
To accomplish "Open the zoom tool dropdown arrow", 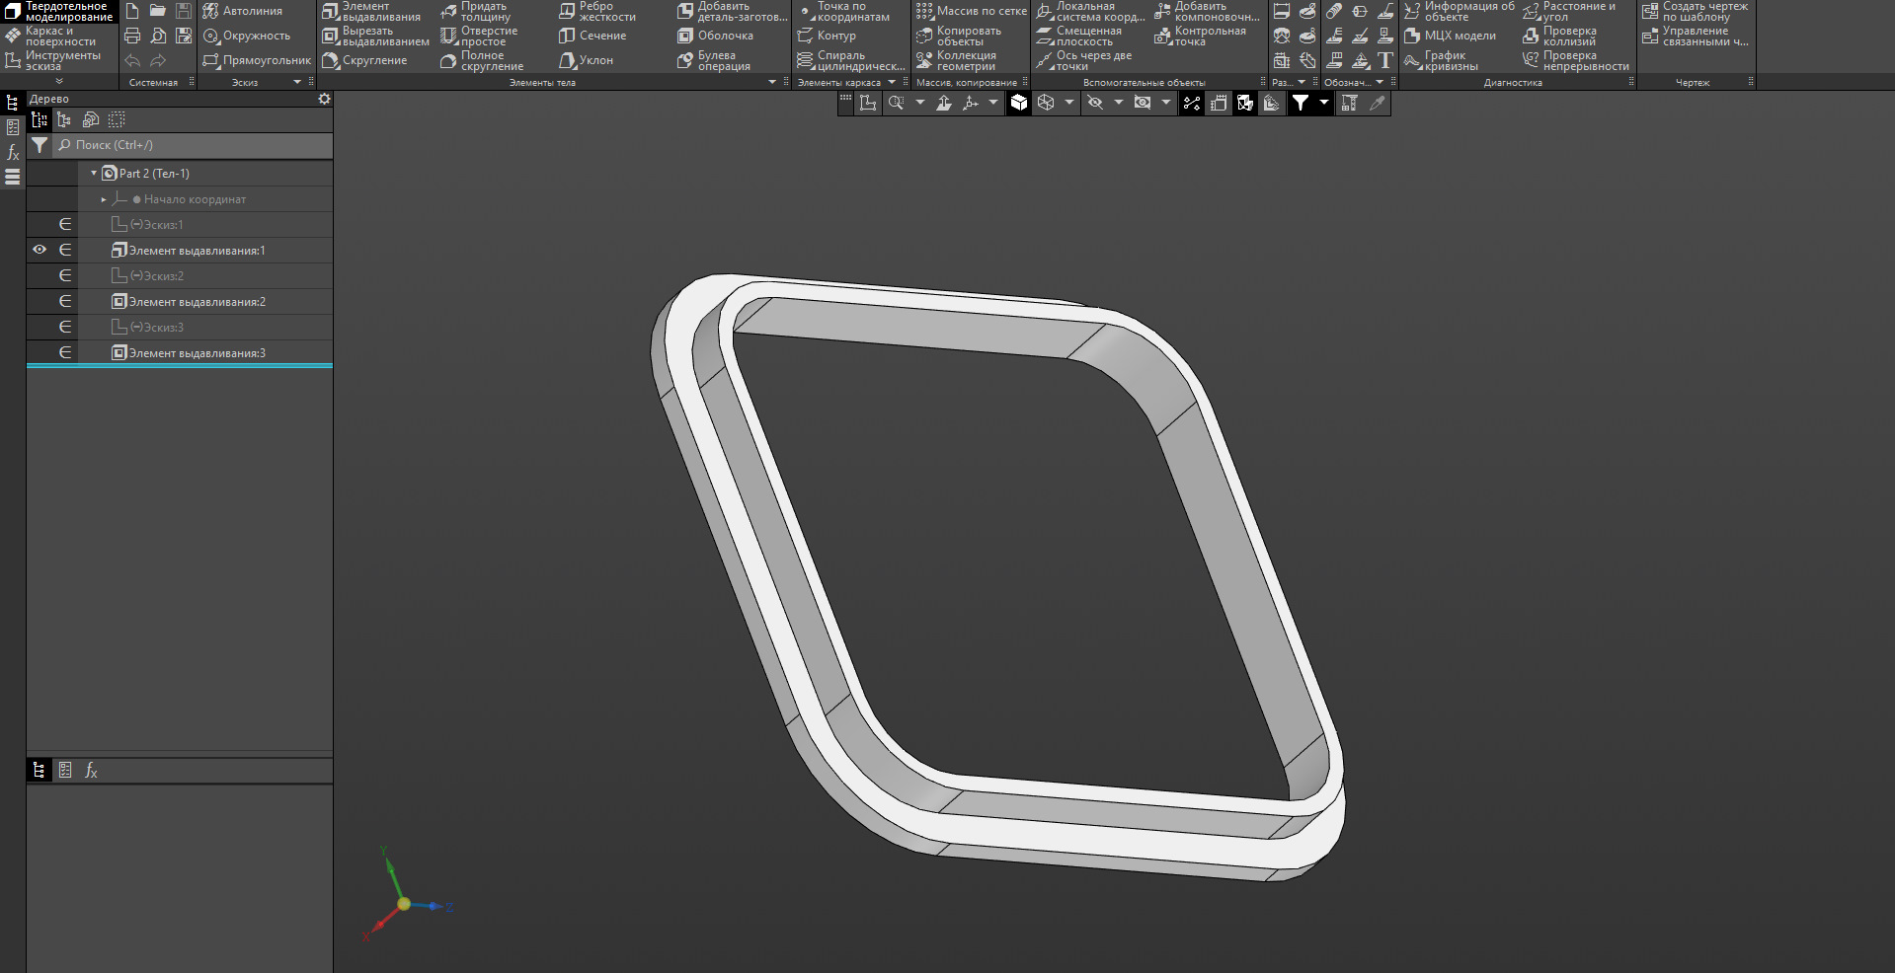I will pos(919,103).
